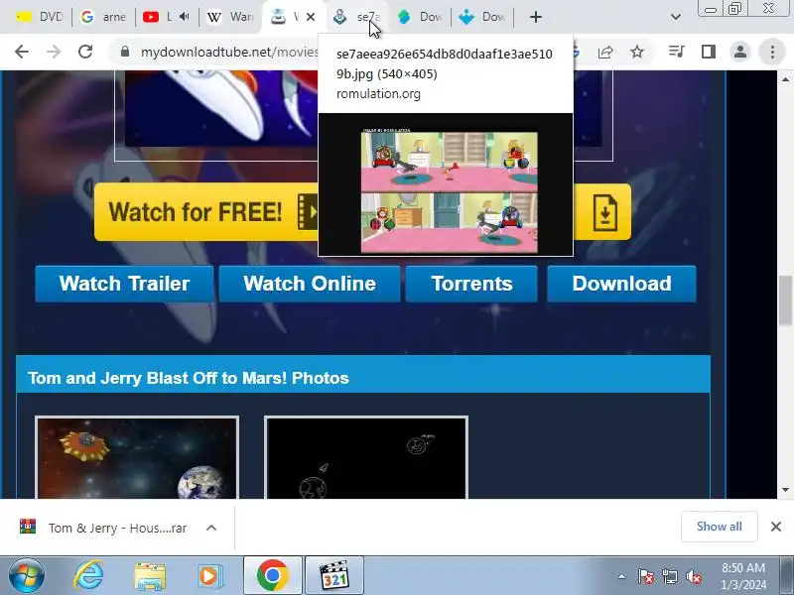This screenshot has width=794, height=595.
Task: Open volume tray icon
Action: [693, 576]
